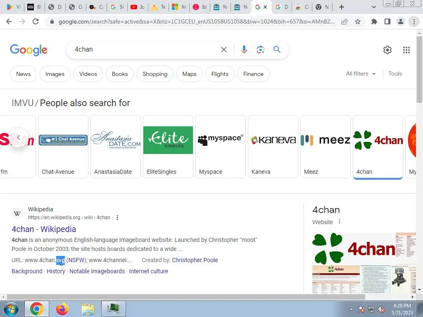The image size is (423, 317).
Task: Filter results by Flights
Action: pyautogui.click(x=220, y=74)
